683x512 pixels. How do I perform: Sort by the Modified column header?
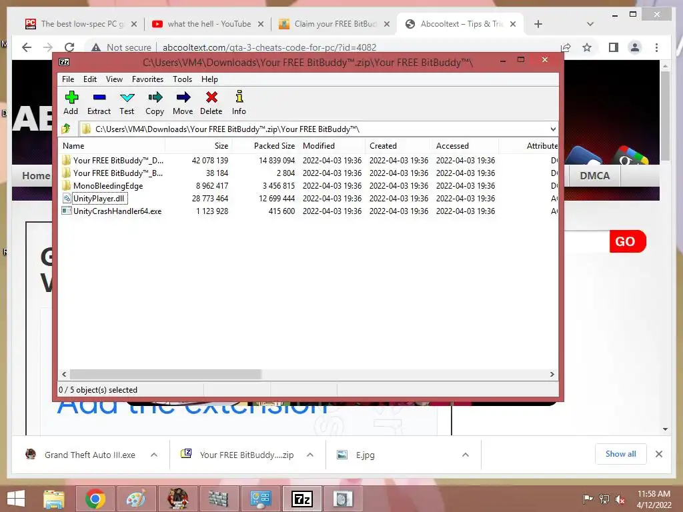332,146
